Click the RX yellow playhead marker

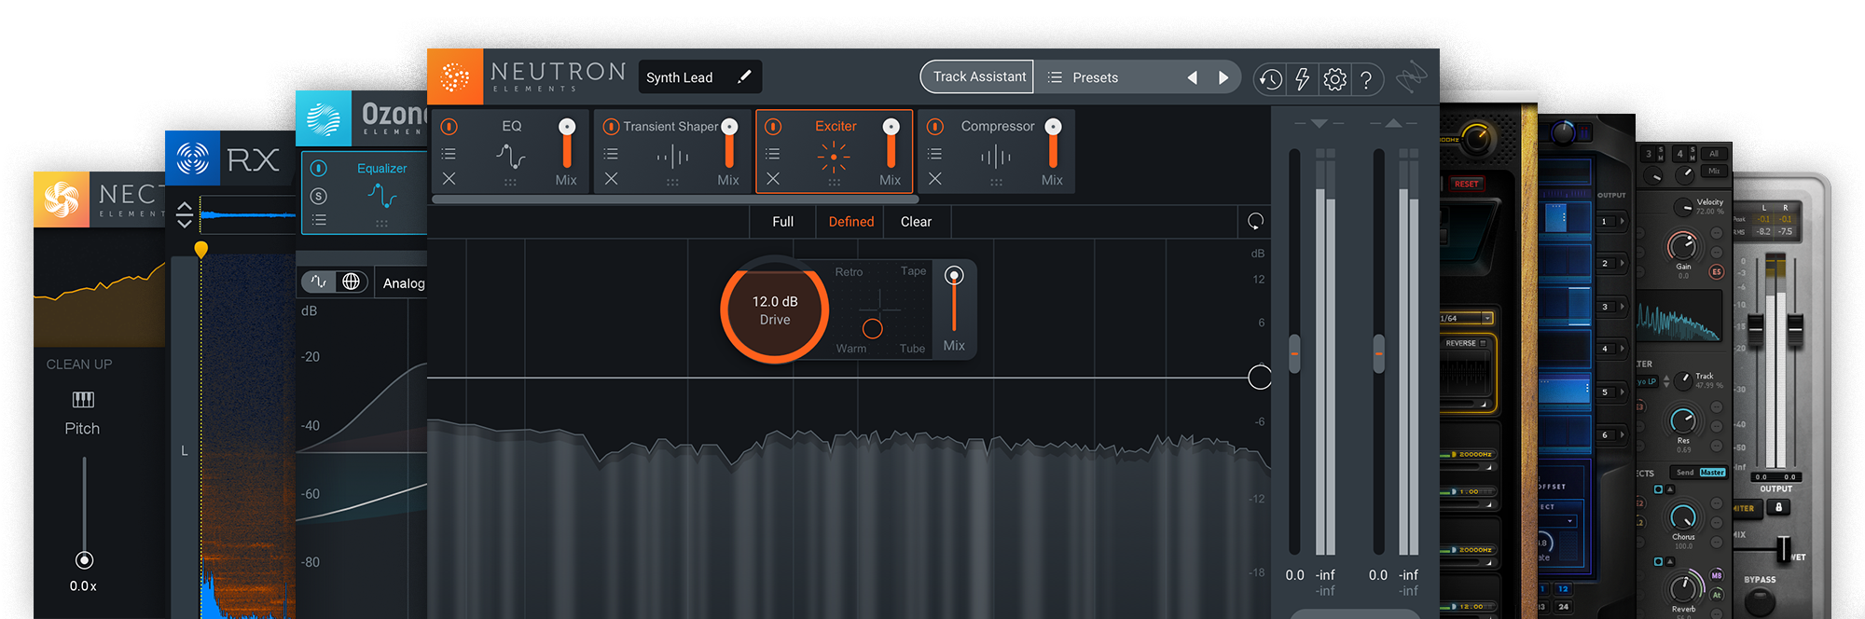tap(200, 250)
